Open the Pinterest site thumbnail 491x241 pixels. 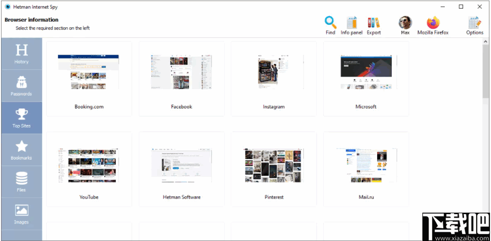pyautogui.click(x=273, y=165)
